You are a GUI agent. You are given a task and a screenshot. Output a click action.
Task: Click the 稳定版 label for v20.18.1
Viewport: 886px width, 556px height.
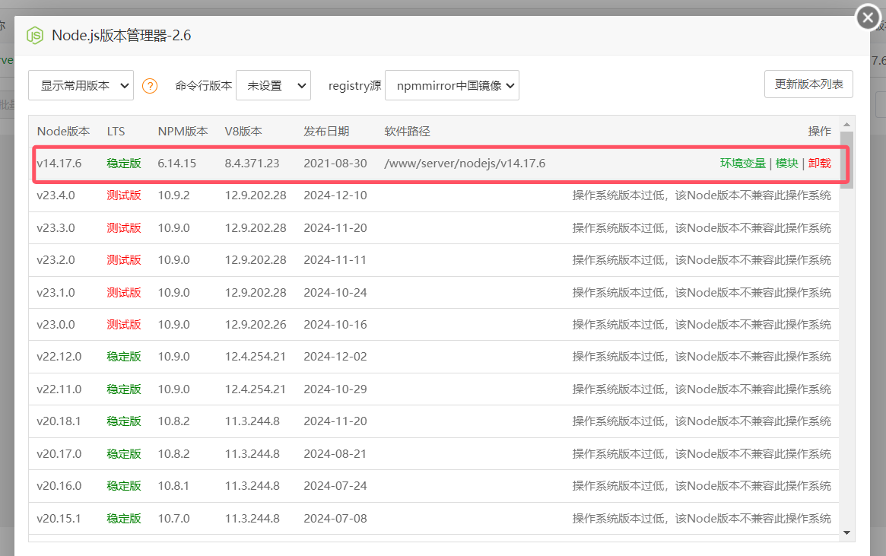pos(124,421)
